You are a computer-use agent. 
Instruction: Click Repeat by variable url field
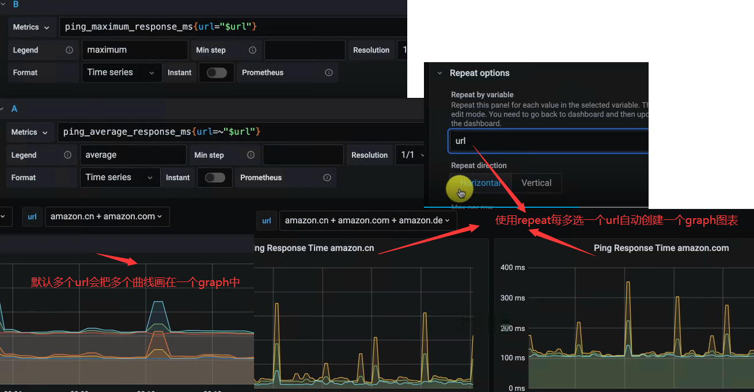pos(548,141)
